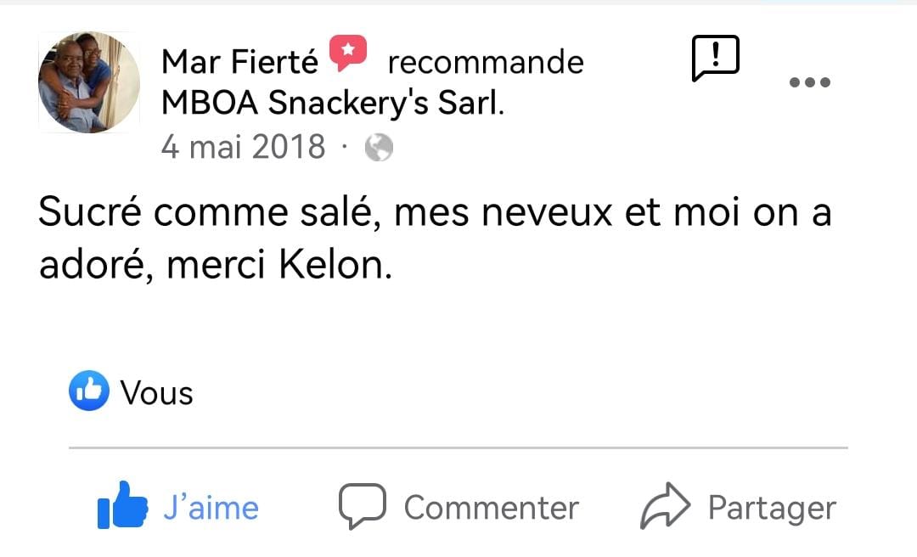Click the "Sarl." word in page name
Viewport: 917px width, 557px height.
click(x=470, y=104)
